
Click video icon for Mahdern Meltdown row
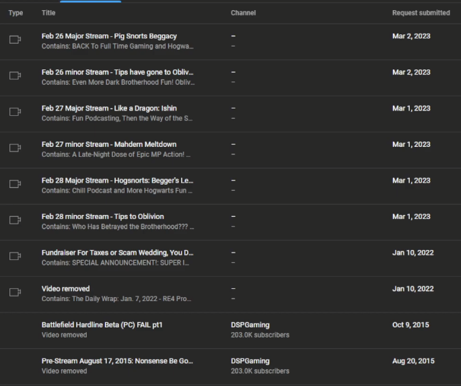tap(15, 148)
